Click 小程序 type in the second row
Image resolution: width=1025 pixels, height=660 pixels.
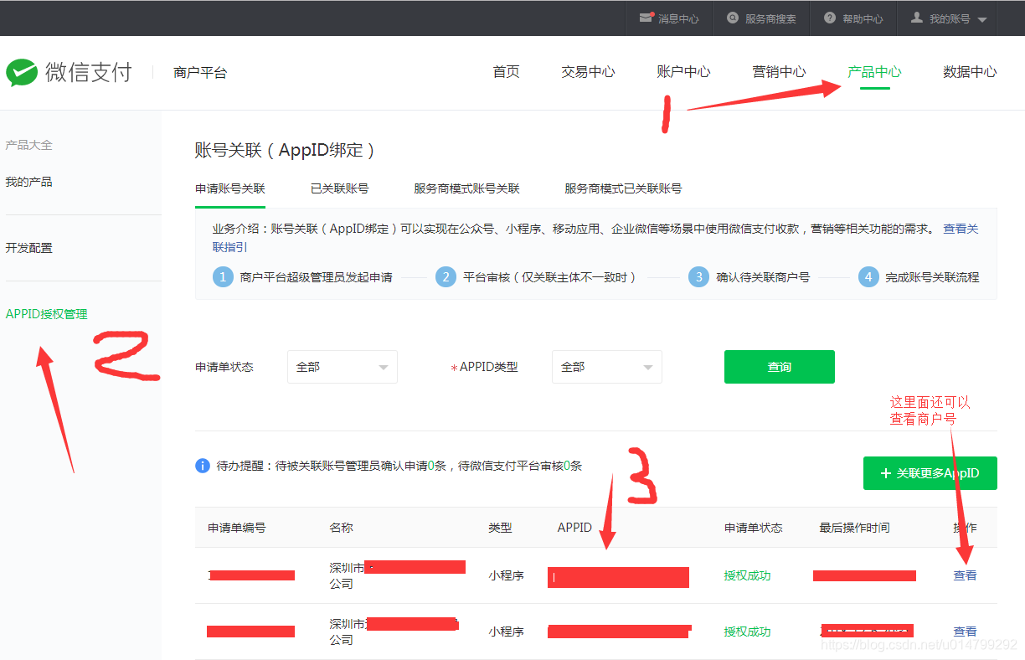(507, 632)
